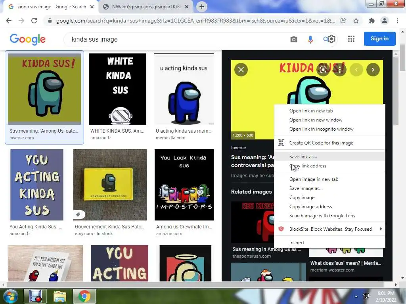Start voice search with the microphone icon
406x304 pixels.
pos(310,39)
